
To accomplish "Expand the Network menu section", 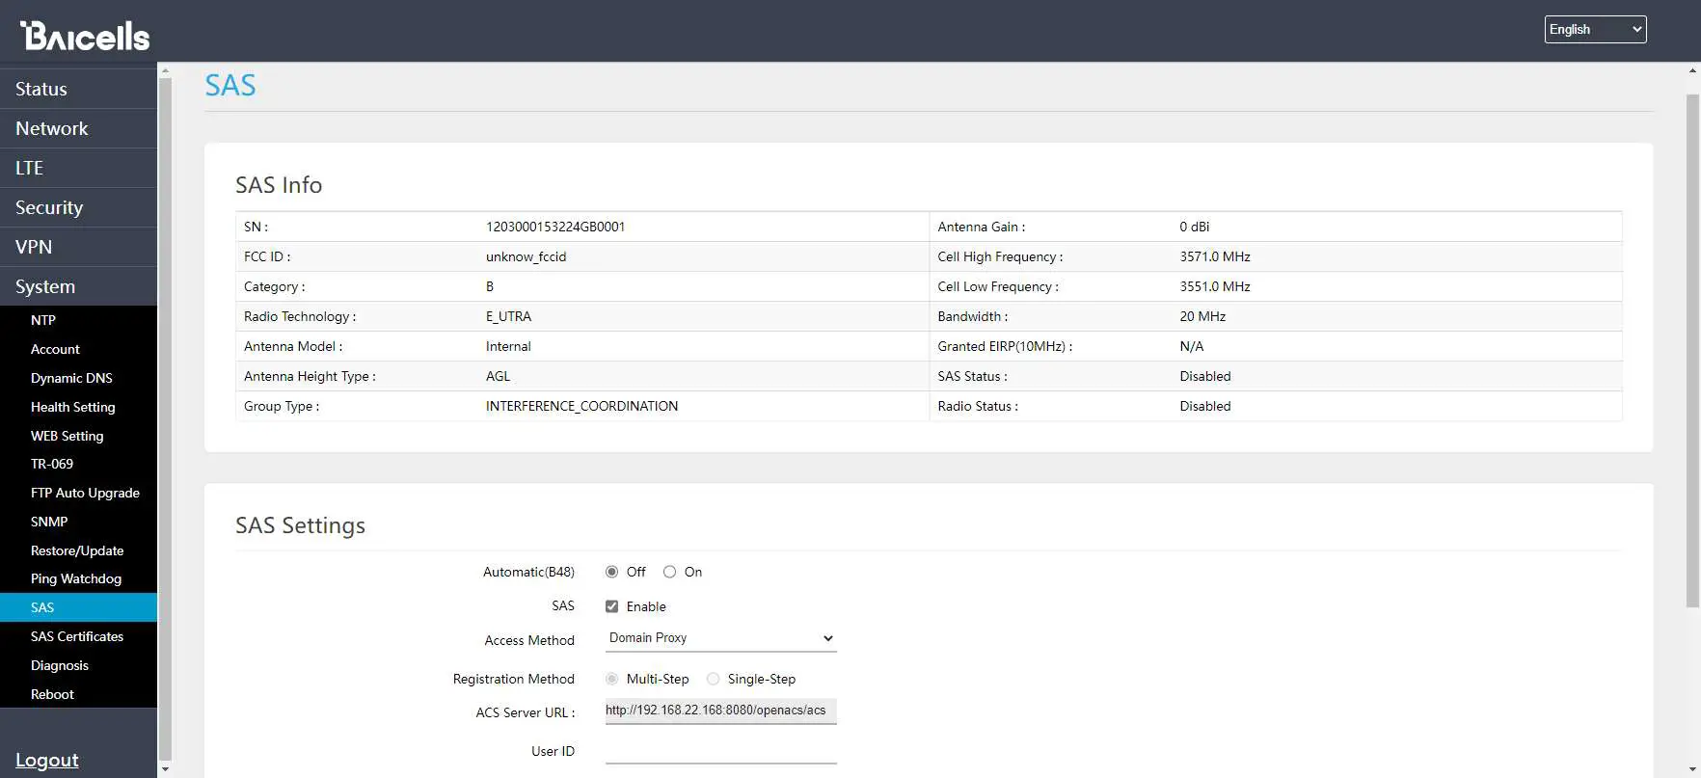I will point(51,128).
